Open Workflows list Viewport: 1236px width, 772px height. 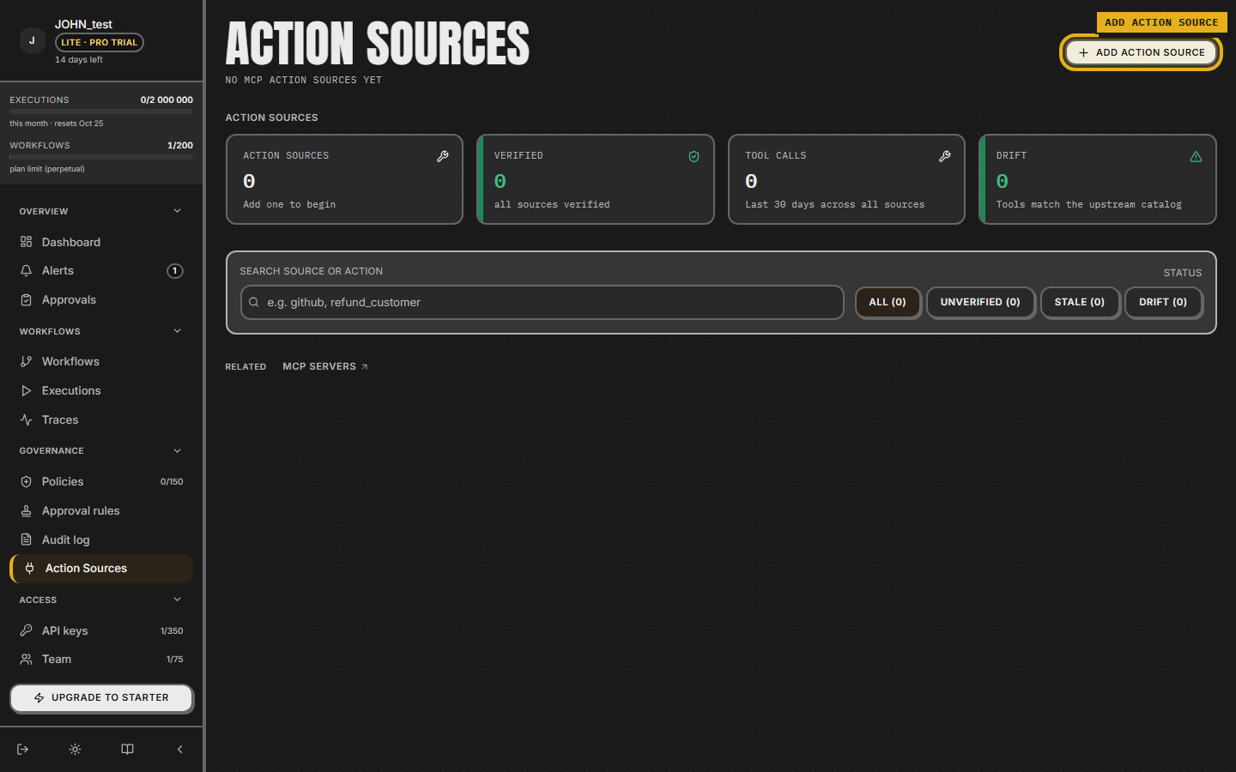click(101, 362)
